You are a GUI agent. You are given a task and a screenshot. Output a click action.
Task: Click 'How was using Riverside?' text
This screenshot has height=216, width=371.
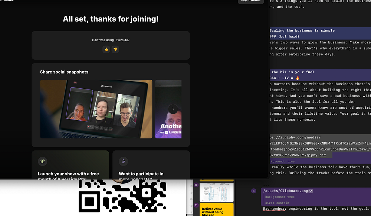(x=111, y=40)
